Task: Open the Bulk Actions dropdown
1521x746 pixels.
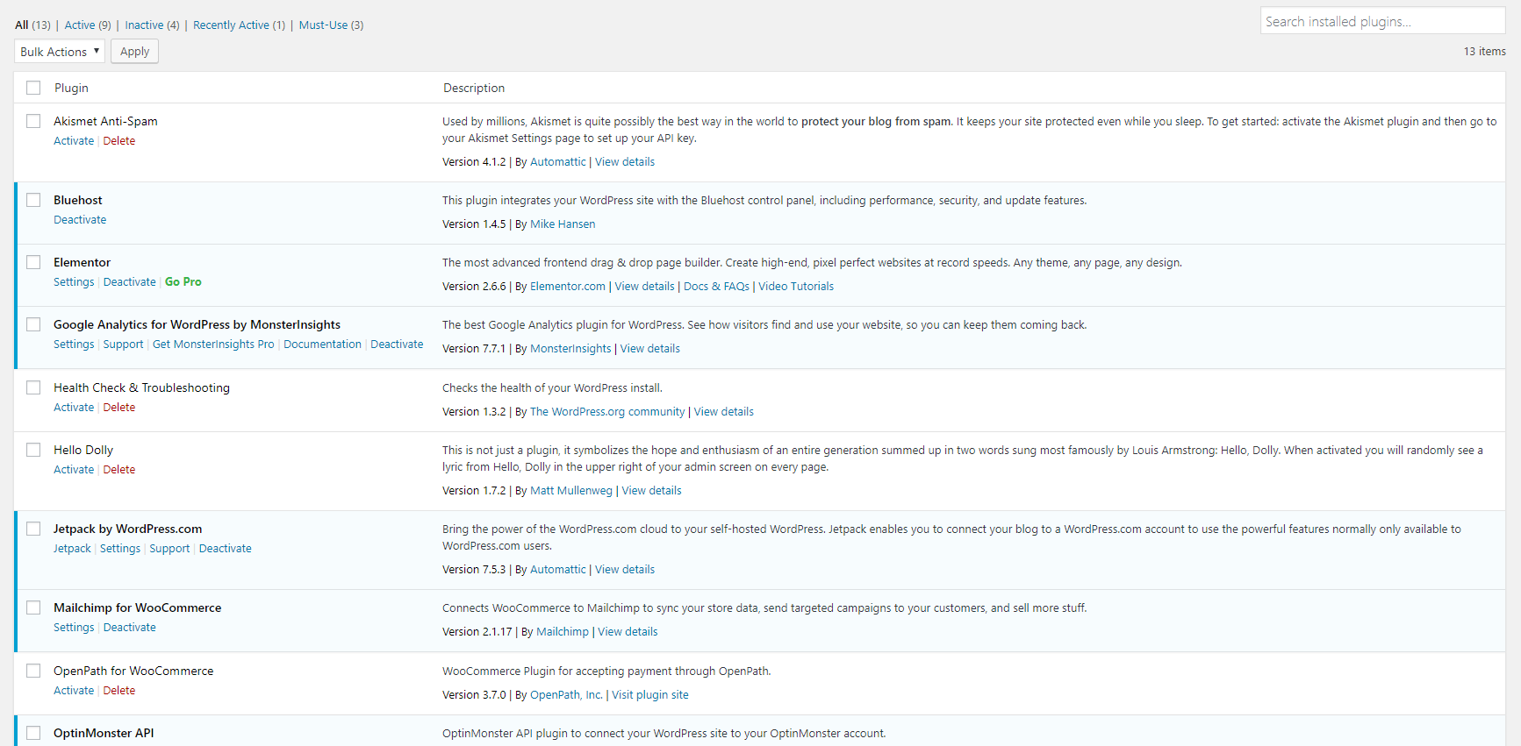Action: [60, 52]
